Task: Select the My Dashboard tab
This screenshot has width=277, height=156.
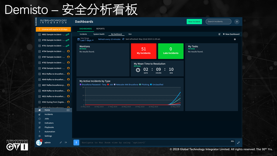Action: pos(116,34)
